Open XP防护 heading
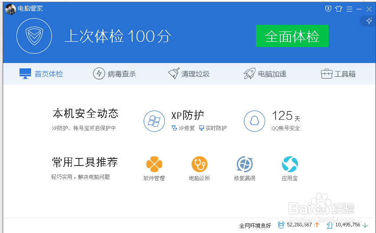Screen dimensions: 376x233 (x=188, y=115)
